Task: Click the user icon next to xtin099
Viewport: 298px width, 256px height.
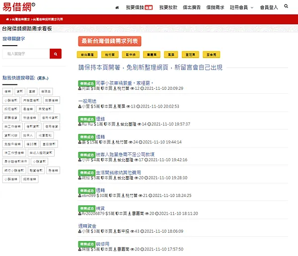Action: click(80, 196)
